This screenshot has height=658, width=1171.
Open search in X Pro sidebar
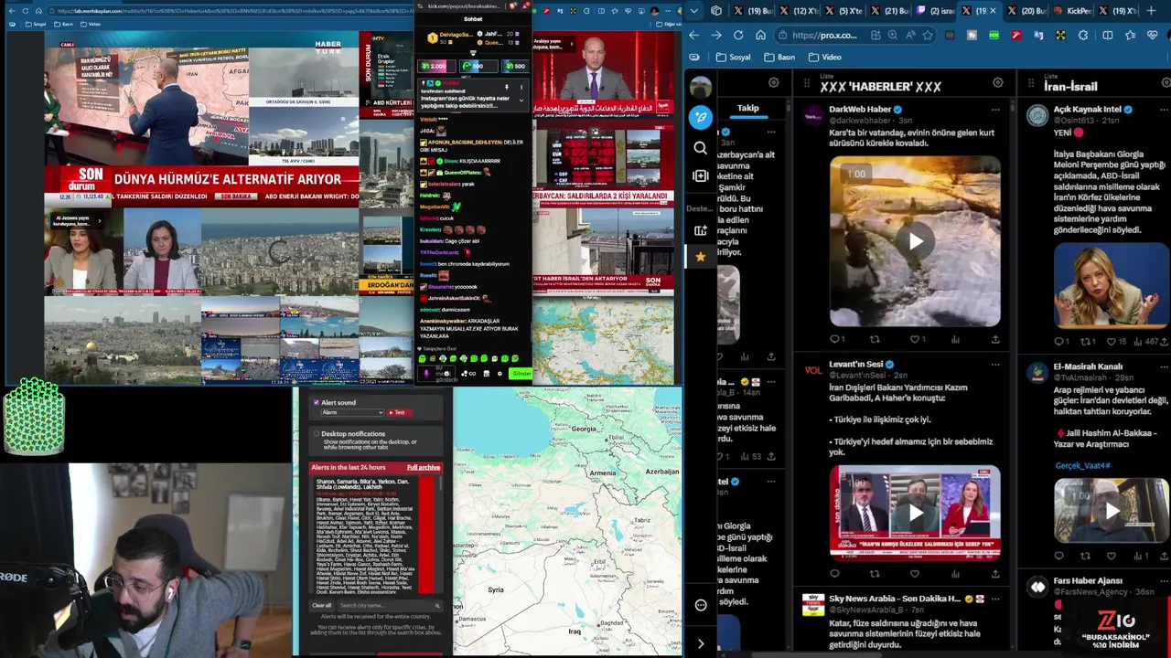coord(701,148)
